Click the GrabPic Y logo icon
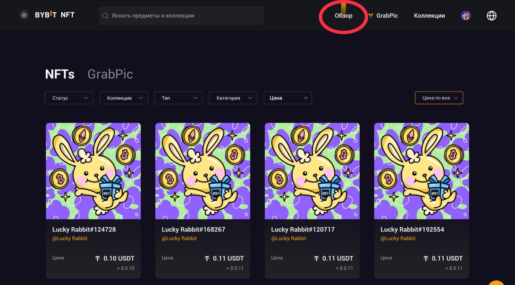Image resolution: width=515 pixels, height=285 pixels. click(x=370, y=16)
